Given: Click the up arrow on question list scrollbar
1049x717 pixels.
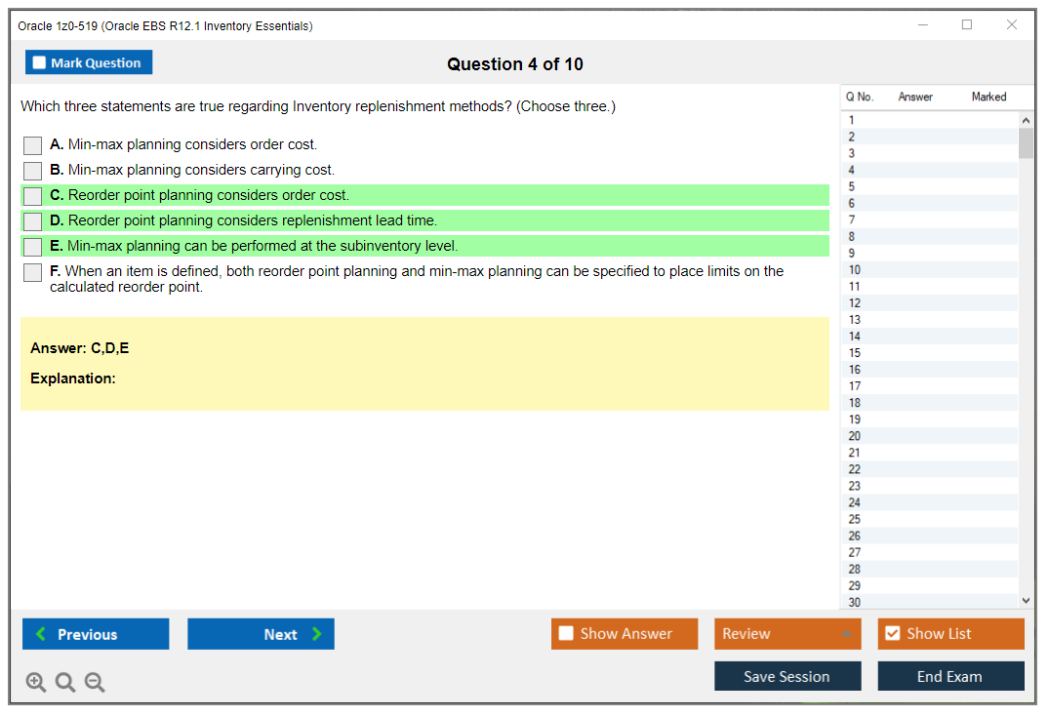Looking at the screenshot, I should tap(1026, 119).
